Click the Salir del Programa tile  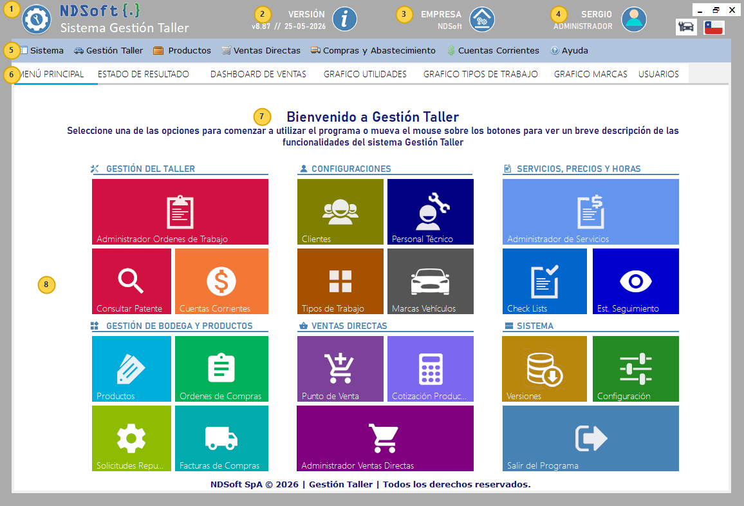click(591, 438)
